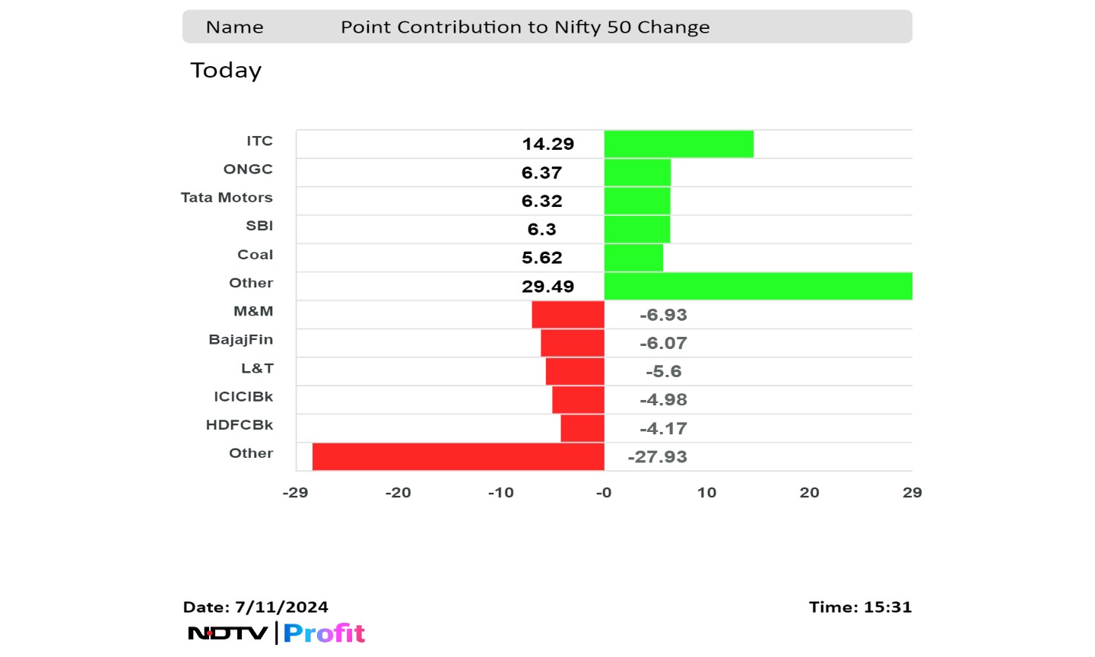
Task: Click the Profit logo text
Action: 325,633
